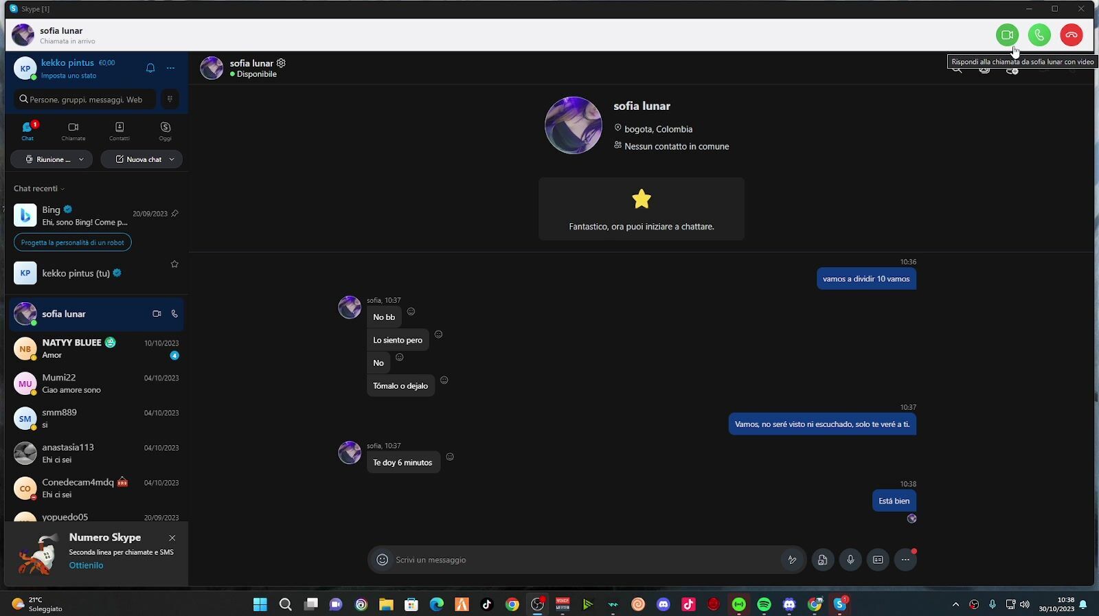1099x616 pixels.
Task: Open the notifications bell
Action: [x=150, y=68]
